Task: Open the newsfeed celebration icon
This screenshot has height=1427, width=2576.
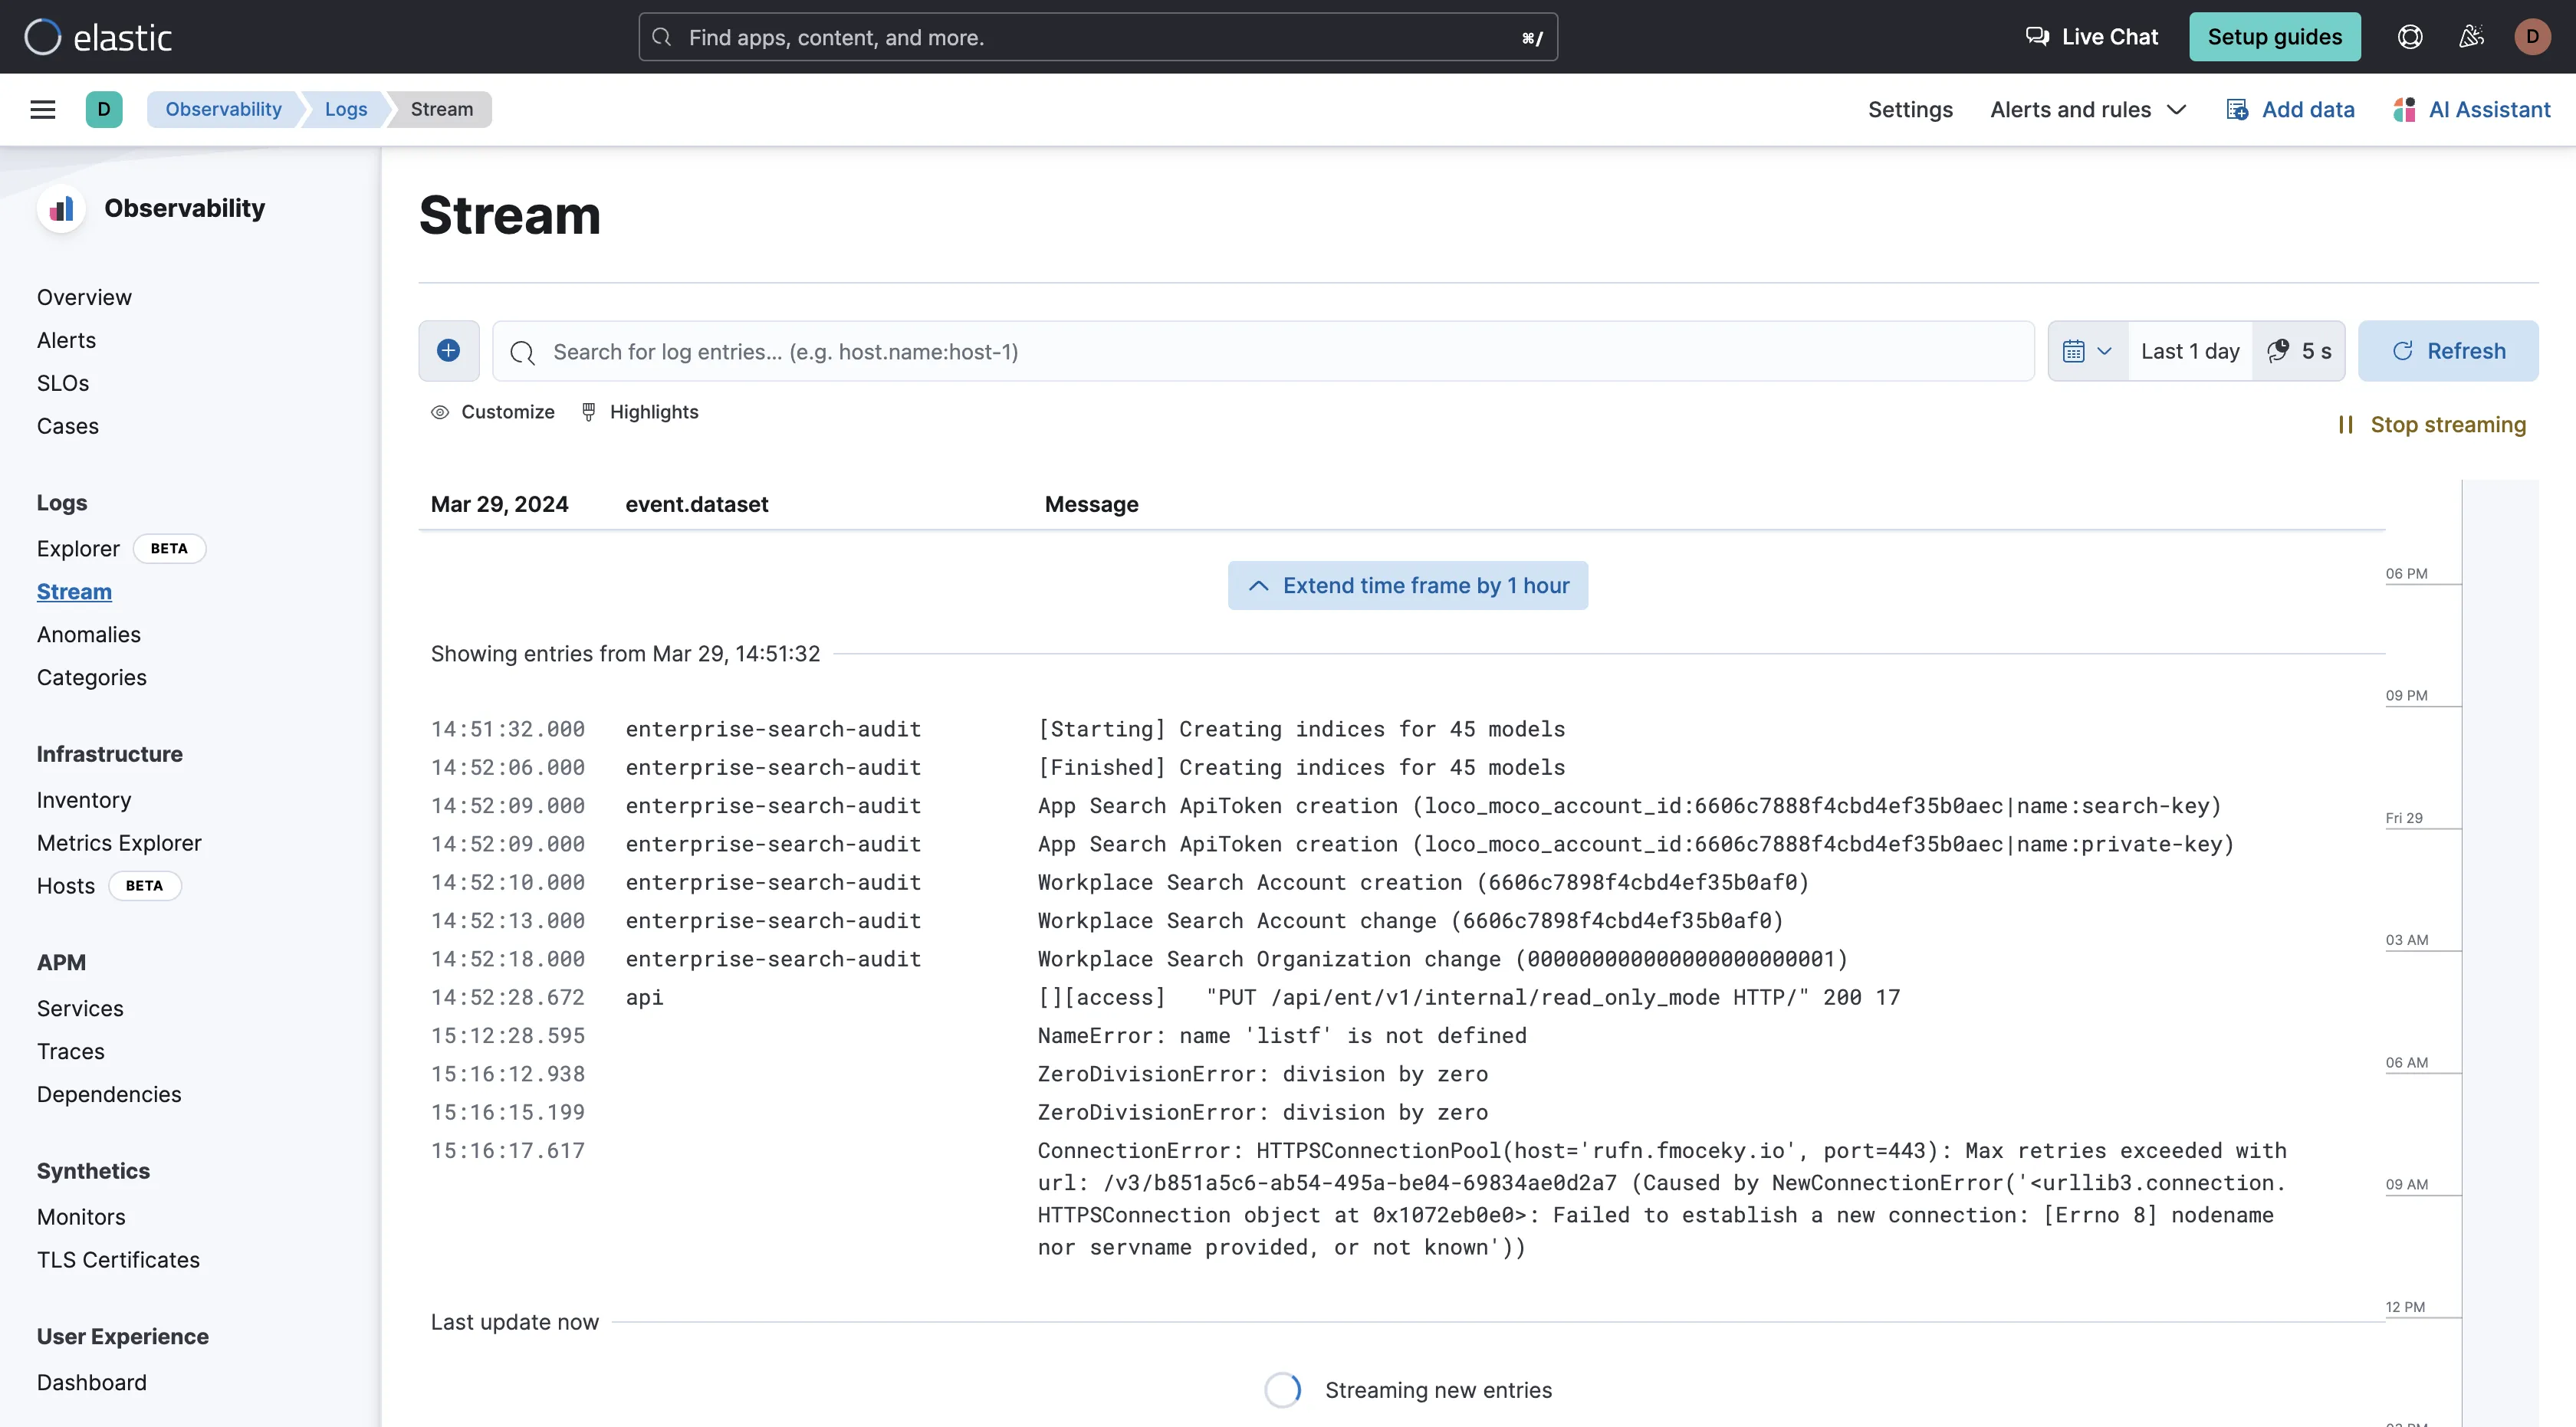Action: click(x=2471, y=37)
